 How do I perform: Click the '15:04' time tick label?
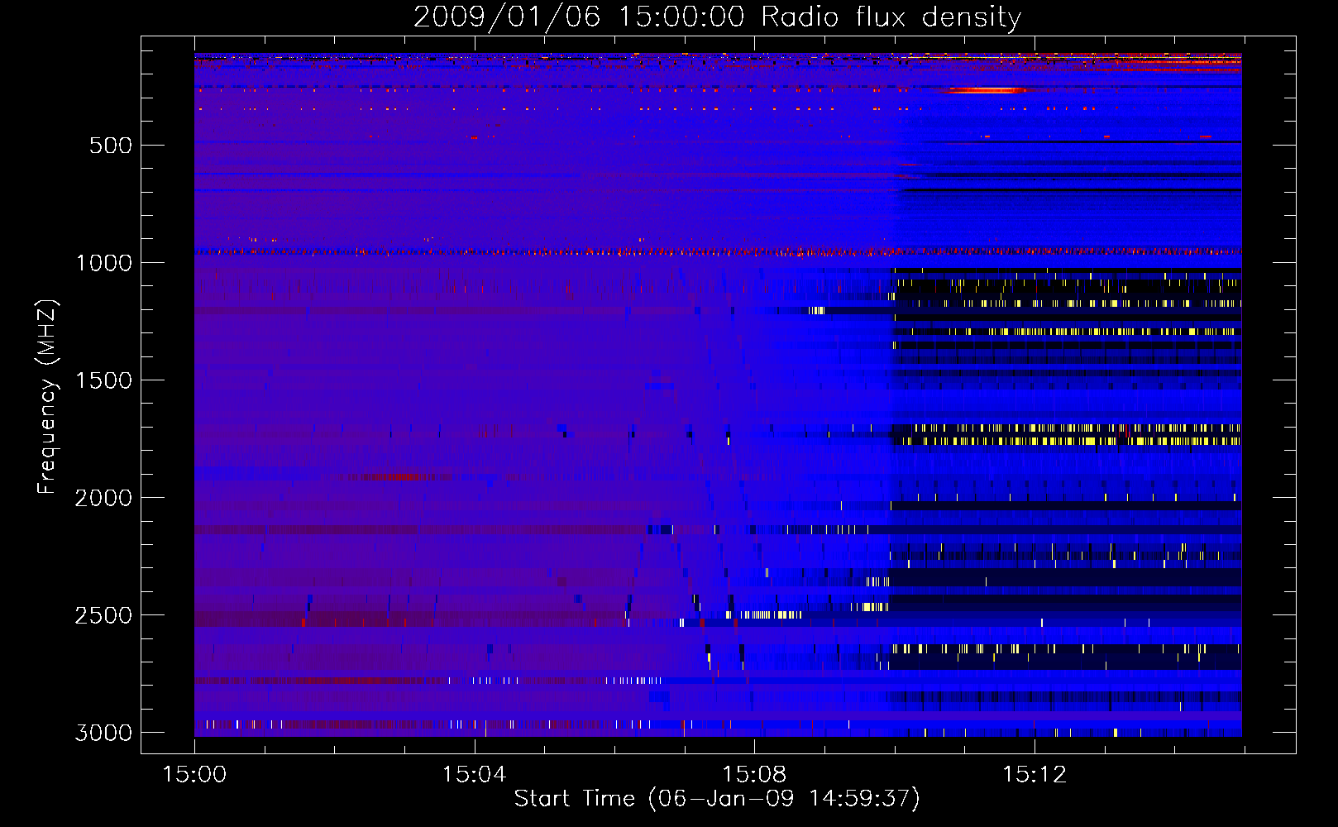coord(474,775)
